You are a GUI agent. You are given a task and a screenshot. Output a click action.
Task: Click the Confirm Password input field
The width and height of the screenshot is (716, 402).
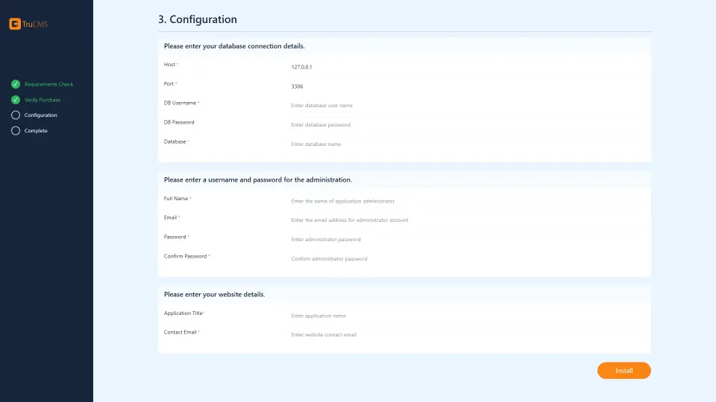tap(465, 258)
